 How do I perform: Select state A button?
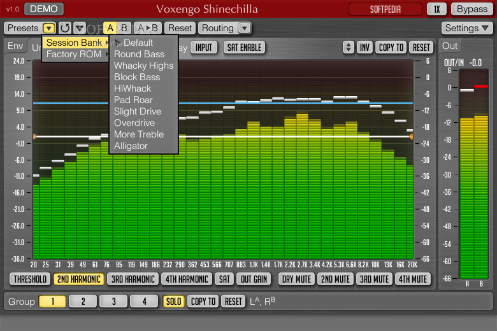[110, 28]
